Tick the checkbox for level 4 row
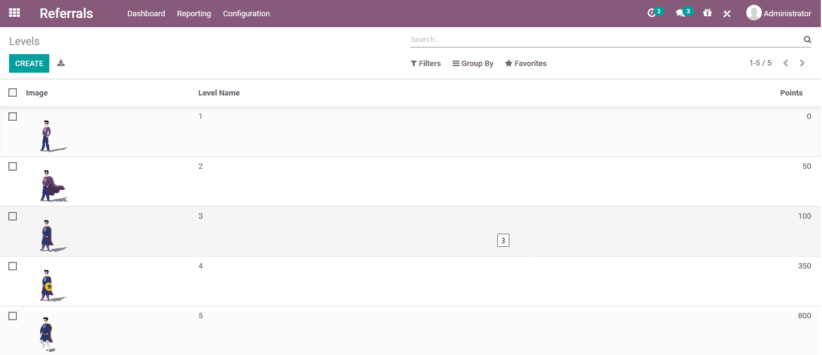This screenshot has height=355, width=822. [x=13, y=266]
